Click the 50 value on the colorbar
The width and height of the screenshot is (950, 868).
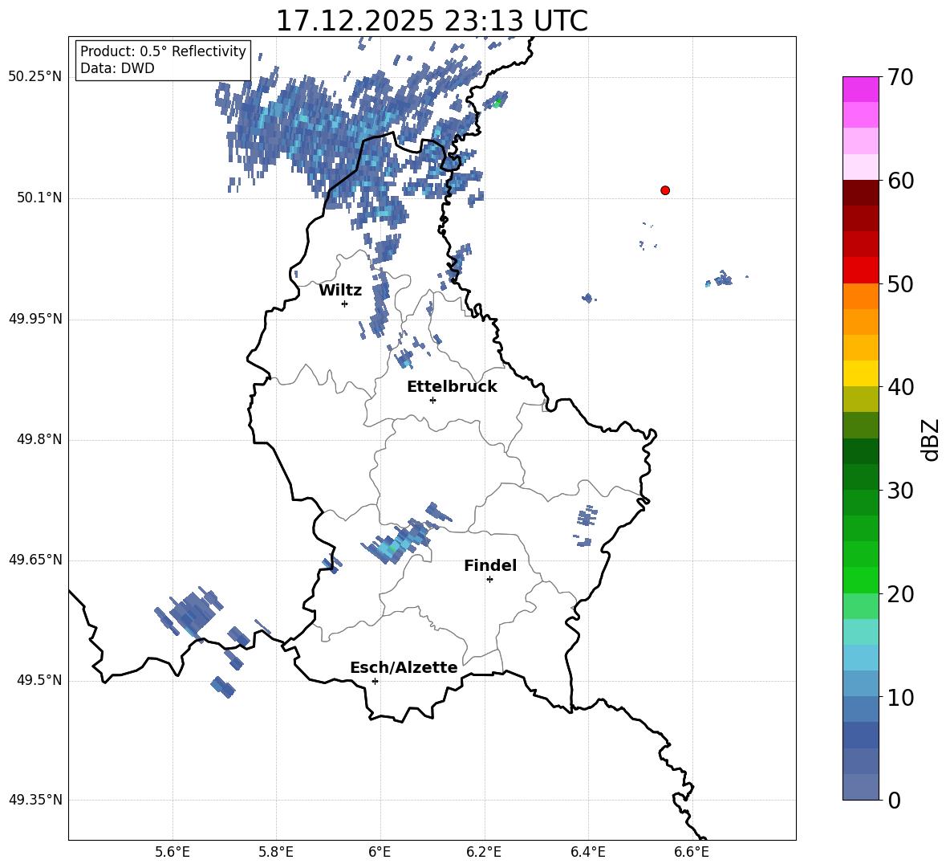tap(900, 283)
